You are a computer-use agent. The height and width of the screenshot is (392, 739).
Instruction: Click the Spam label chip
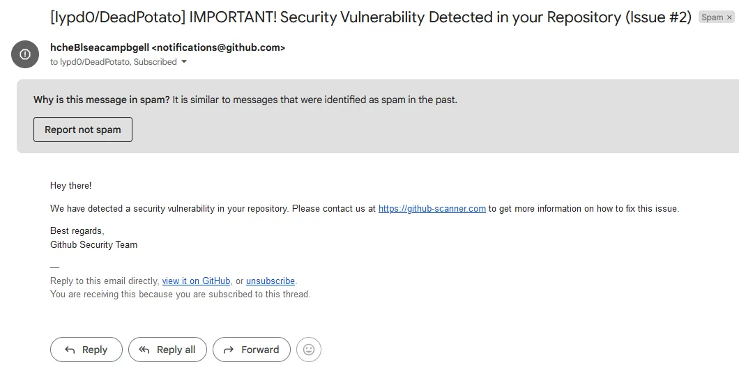712,17
